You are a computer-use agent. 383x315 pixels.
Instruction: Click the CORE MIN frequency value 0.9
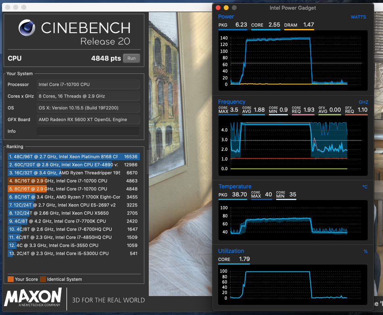[x=283, y=110]
